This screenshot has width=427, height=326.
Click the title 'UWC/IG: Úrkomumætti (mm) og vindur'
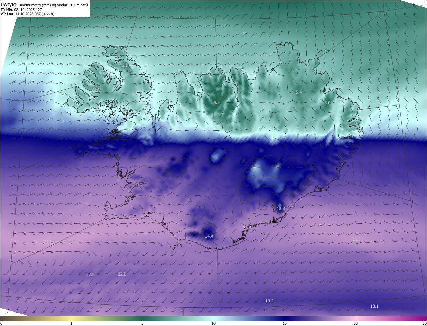[44, 4]
